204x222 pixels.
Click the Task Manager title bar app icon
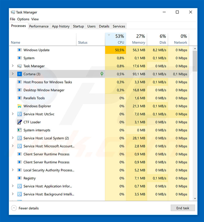coord(13,12)
